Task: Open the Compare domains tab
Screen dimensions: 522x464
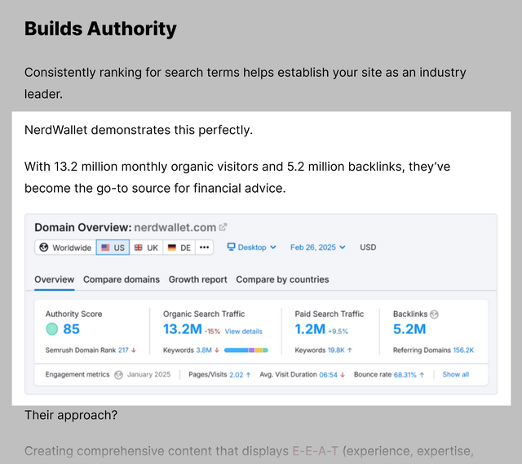Action: click(122, 279)
